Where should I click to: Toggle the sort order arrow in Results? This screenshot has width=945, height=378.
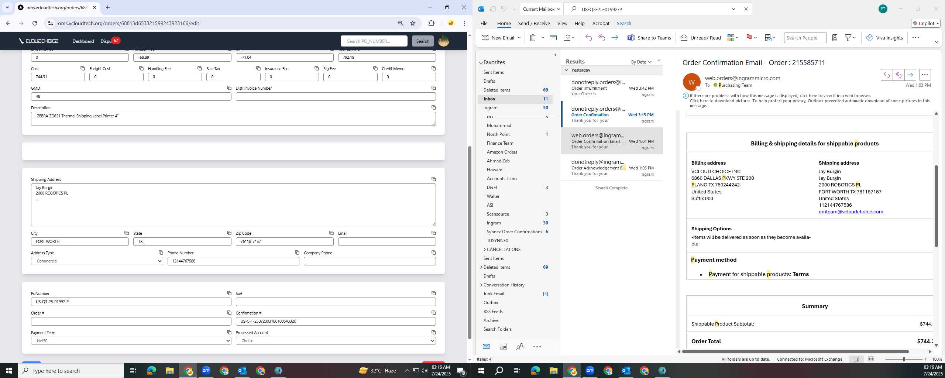pyautogui.click(x=659, y=62)
